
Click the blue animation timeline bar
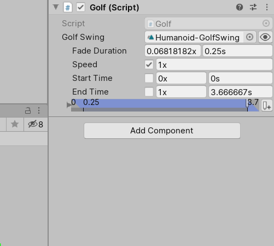point(165,106)
